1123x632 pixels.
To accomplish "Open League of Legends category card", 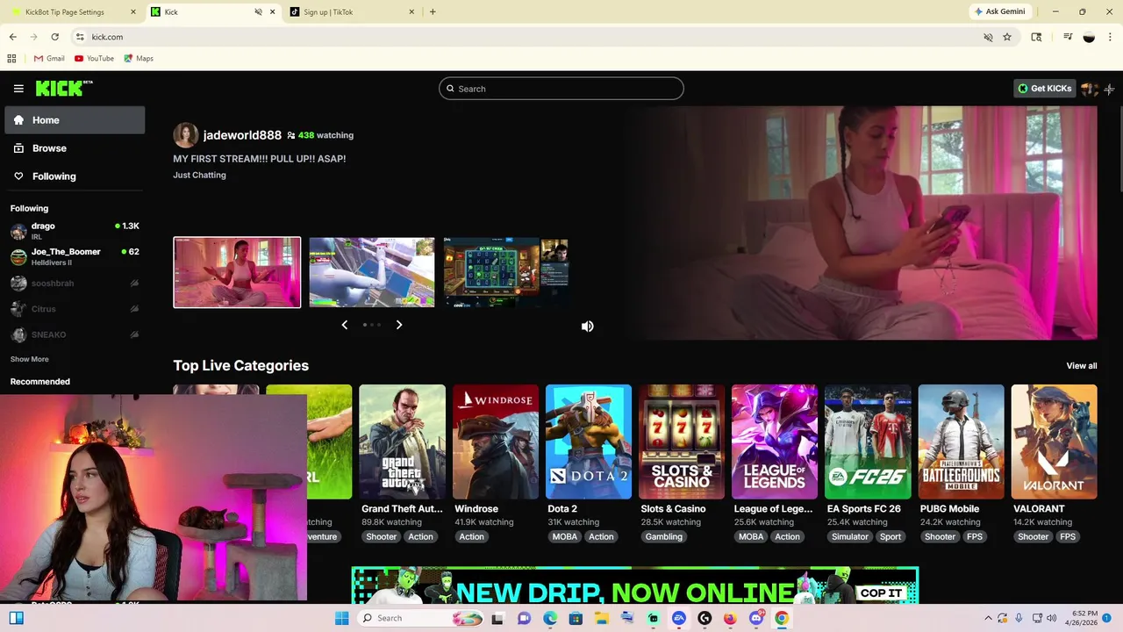I will coord(775,442).
